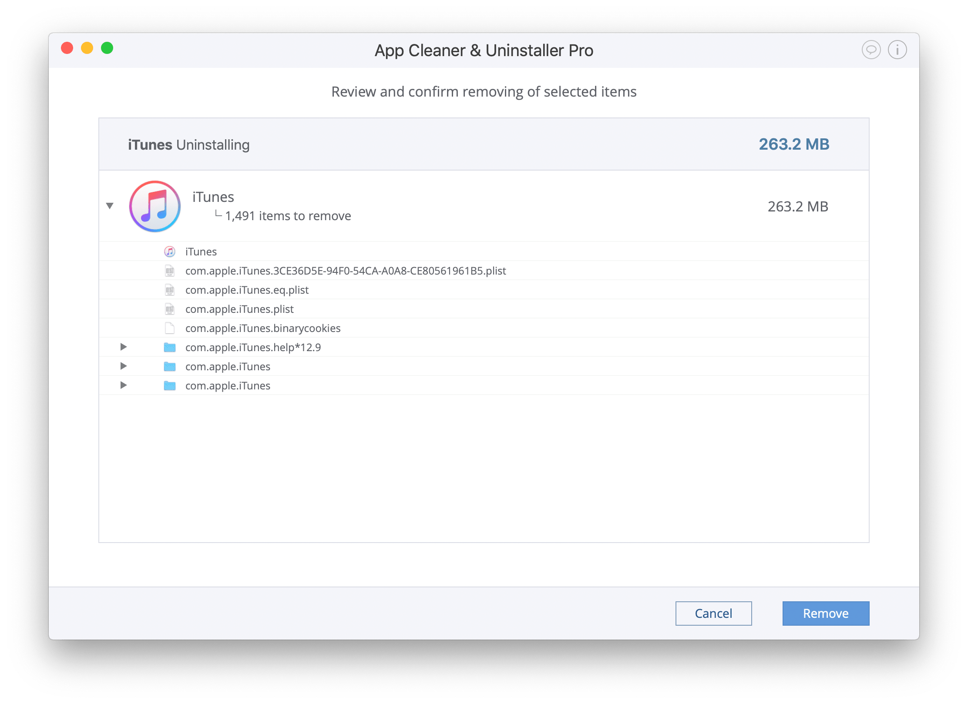This screenshot has height=704, width=968.
Task: Click the 263.2 MB size indicator
Action: tap(794, 143)
